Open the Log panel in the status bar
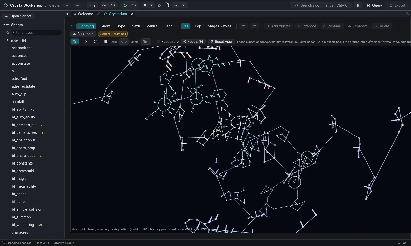 tap(402, 243)
